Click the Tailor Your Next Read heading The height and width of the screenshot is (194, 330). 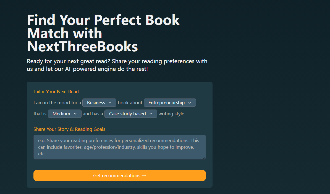[56, 92]
